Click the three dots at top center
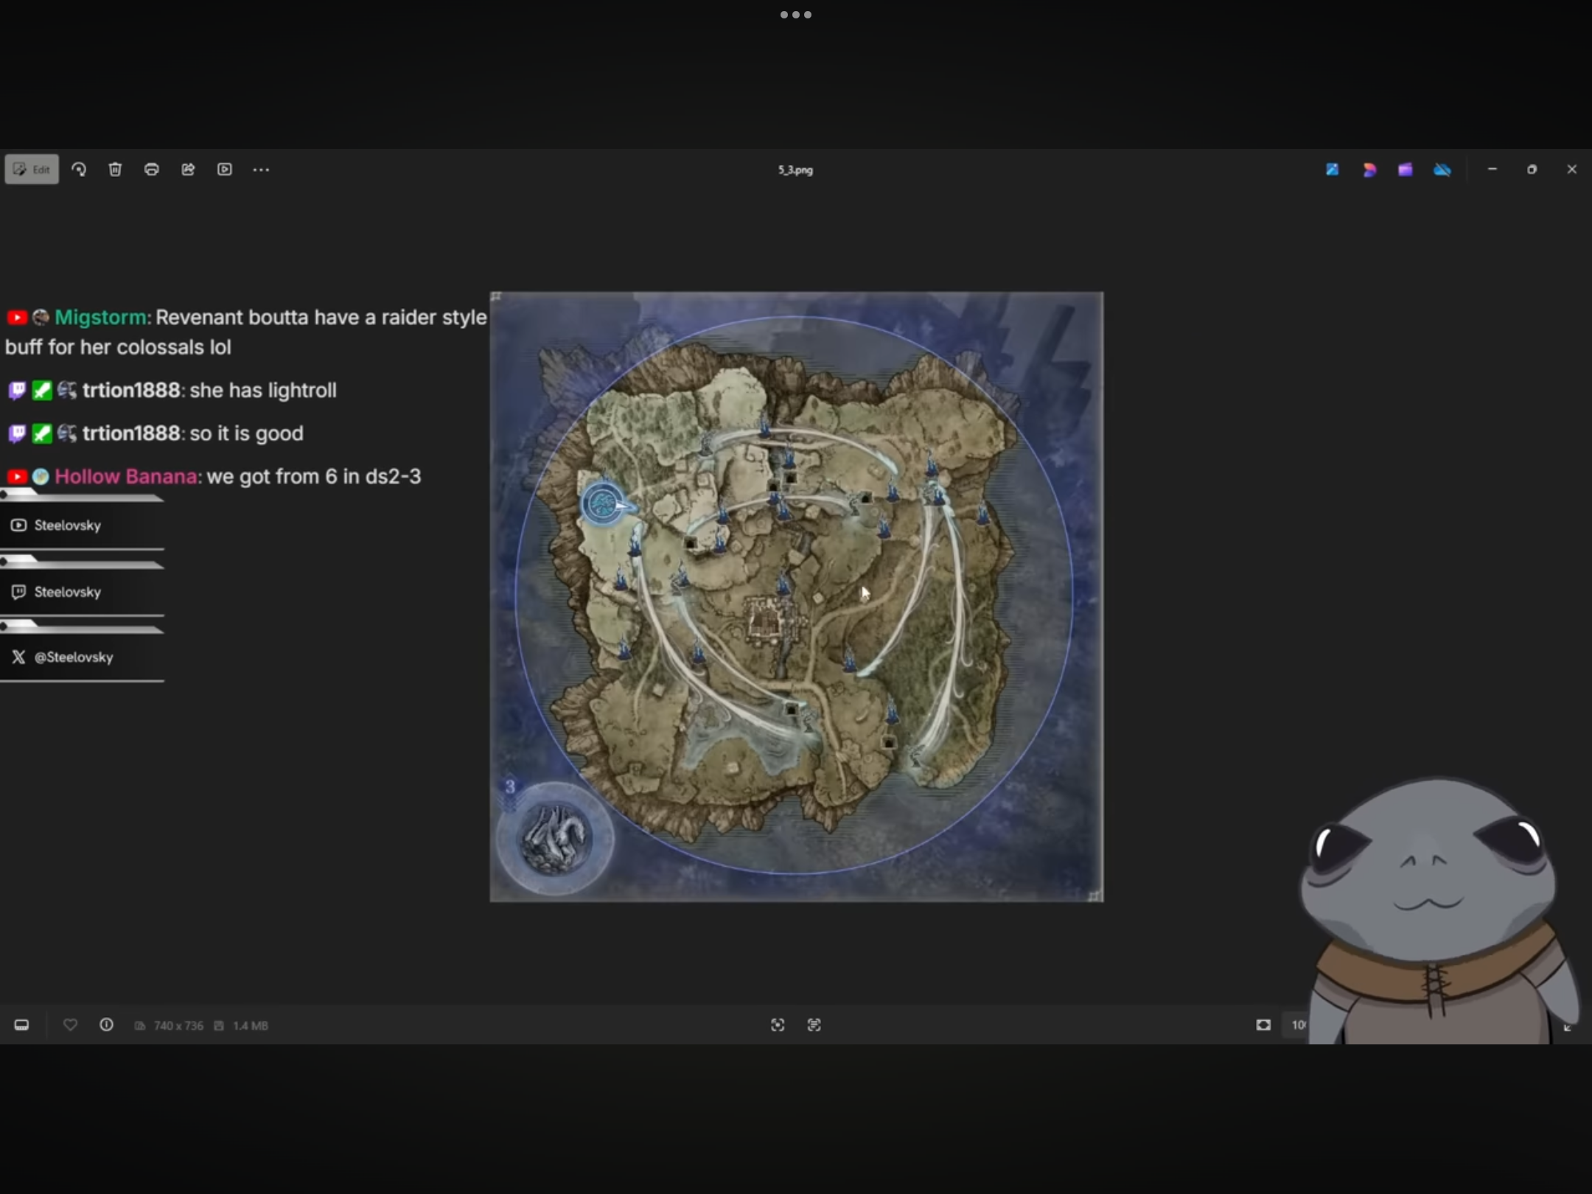Screen dimensions: 1592x1194 click(796, 15)
